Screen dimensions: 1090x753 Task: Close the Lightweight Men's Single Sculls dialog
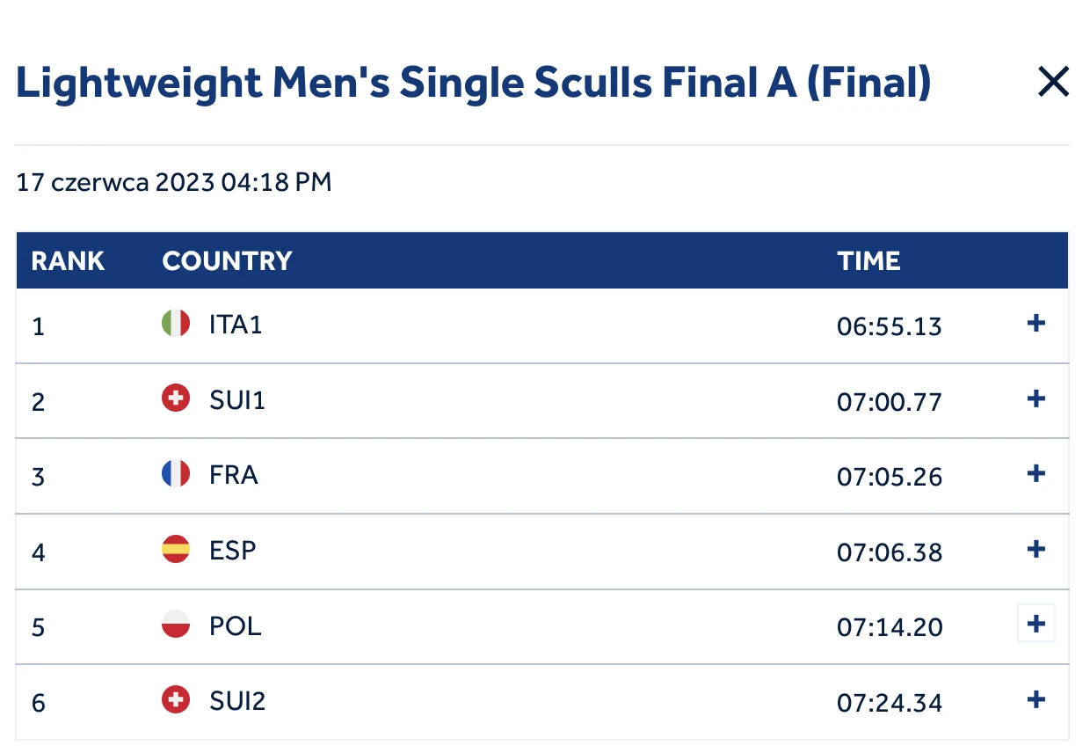1053,83
